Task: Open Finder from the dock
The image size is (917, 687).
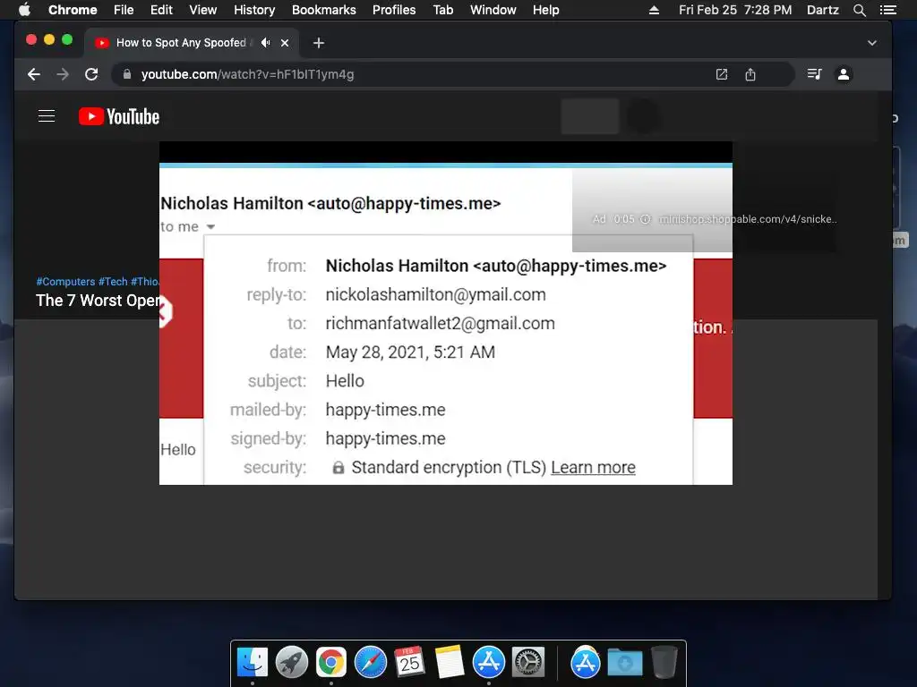Action: point(252,663)
